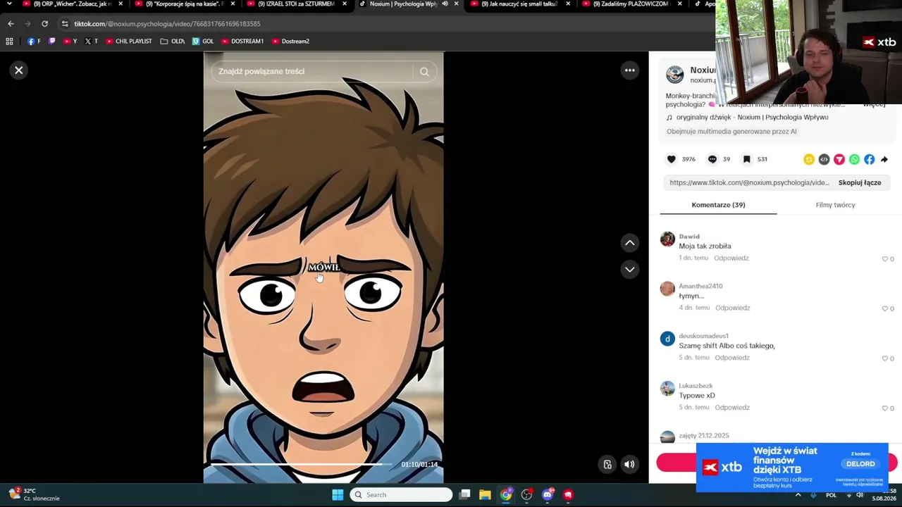Share the video via Facebook icon
This screenshot has width=902, height=507.
coord(870,160)
